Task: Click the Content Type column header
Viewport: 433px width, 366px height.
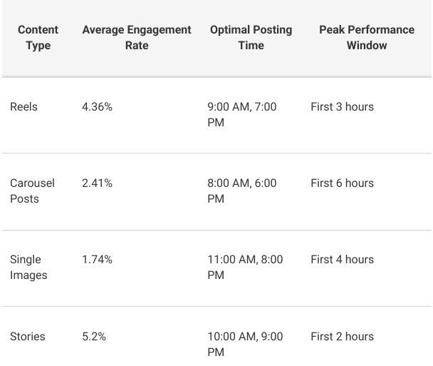Action: [x=38, y=38]
